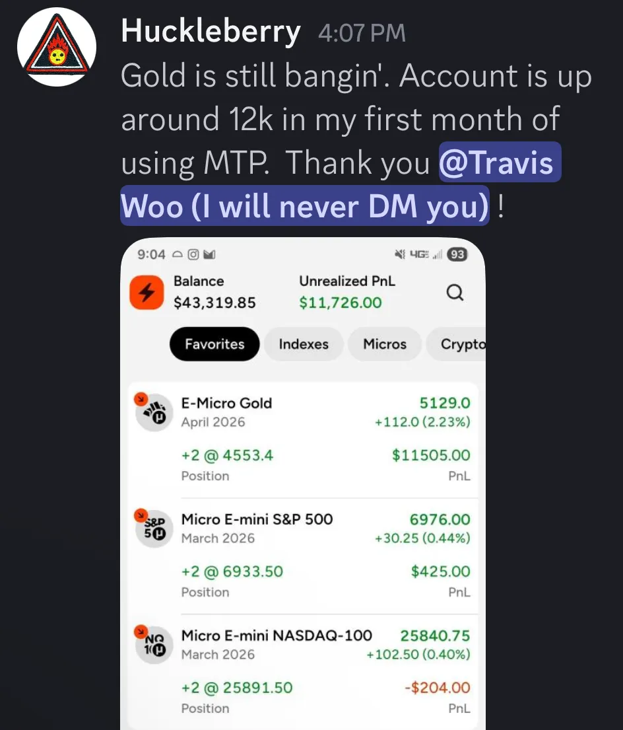Tap the battery 93 indicator
The height and width of the screenshot is (730, 623).
click(457, 254)
